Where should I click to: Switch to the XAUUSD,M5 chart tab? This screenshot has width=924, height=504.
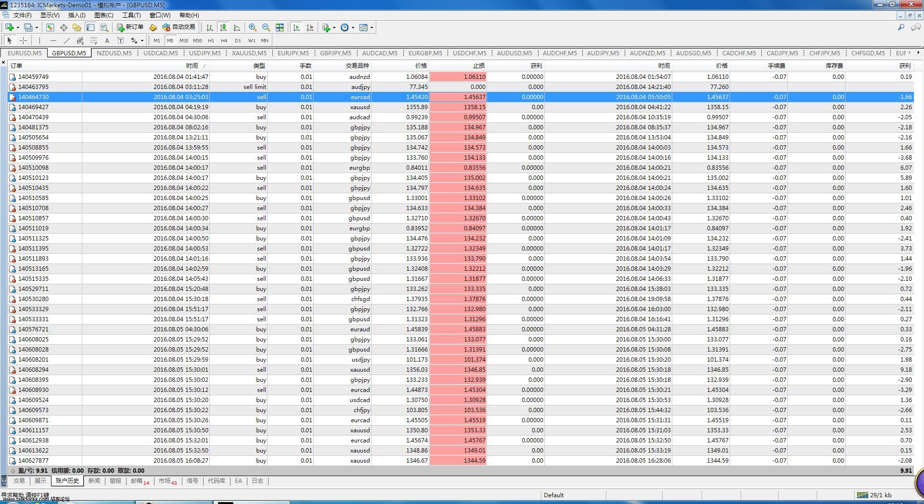(x=249, y=53)
